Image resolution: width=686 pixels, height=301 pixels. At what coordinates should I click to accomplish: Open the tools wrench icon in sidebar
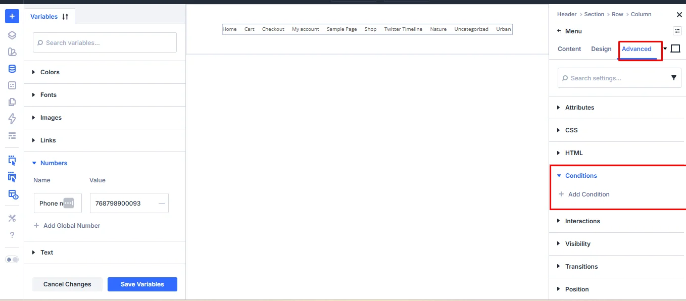(12, 218)
